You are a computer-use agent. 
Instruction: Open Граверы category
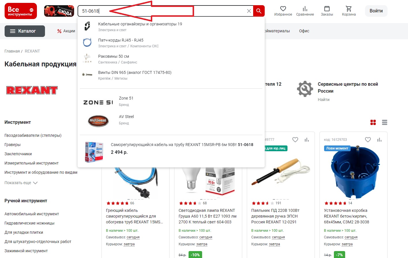(12, 145)
